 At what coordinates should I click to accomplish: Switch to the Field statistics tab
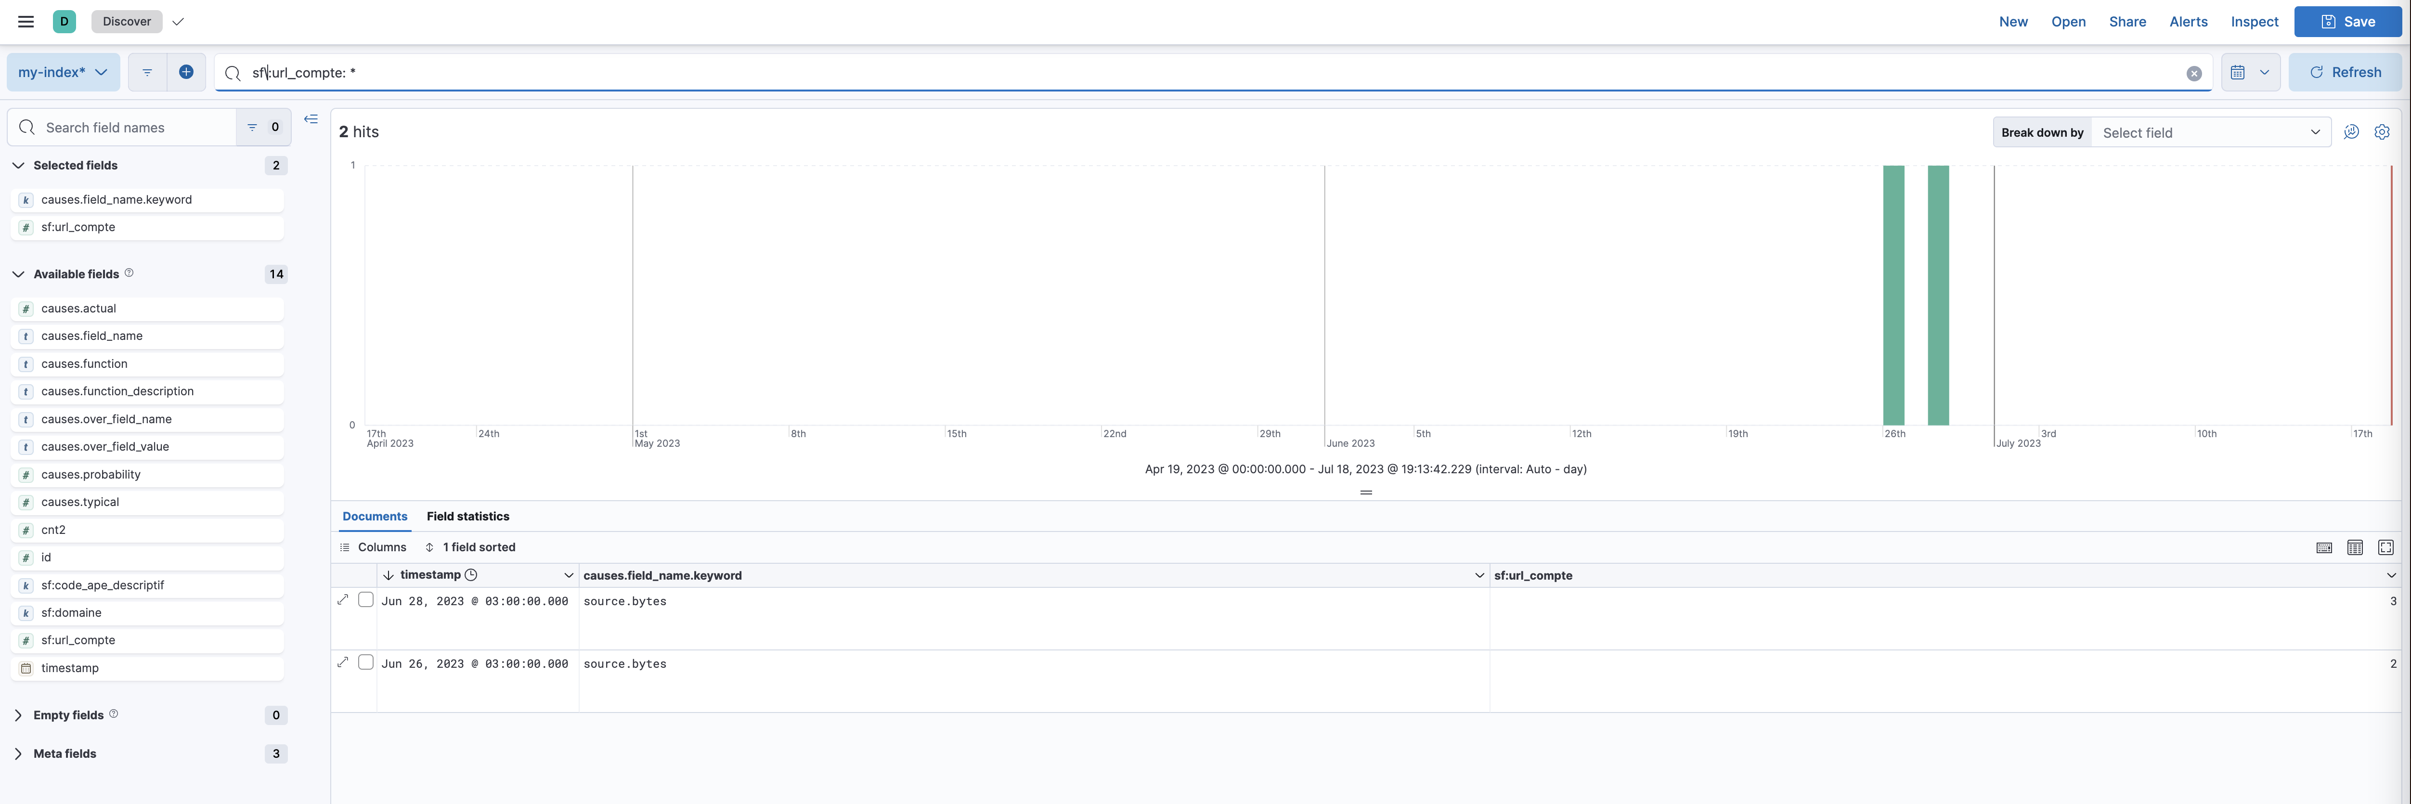coord(467,516)
